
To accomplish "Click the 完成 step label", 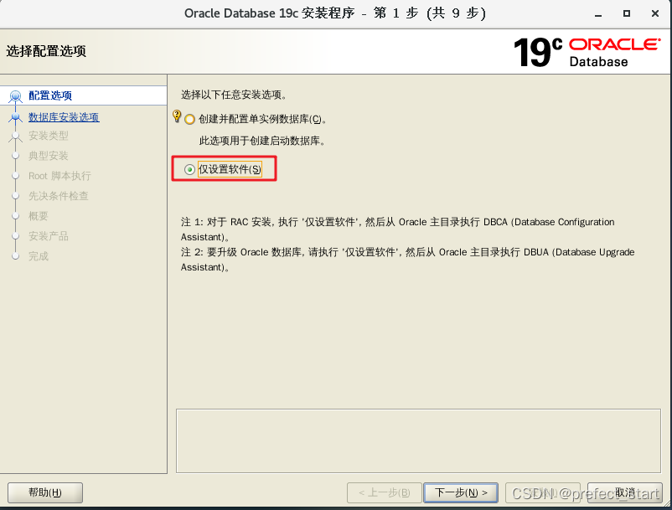I will (39, 256).
